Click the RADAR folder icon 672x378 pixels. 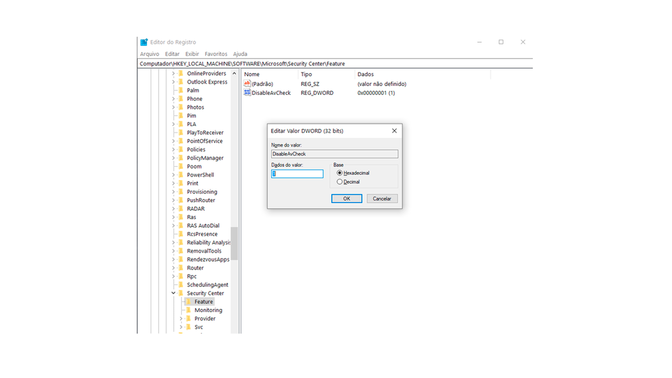pyautogui.click(x=181, y=209)
